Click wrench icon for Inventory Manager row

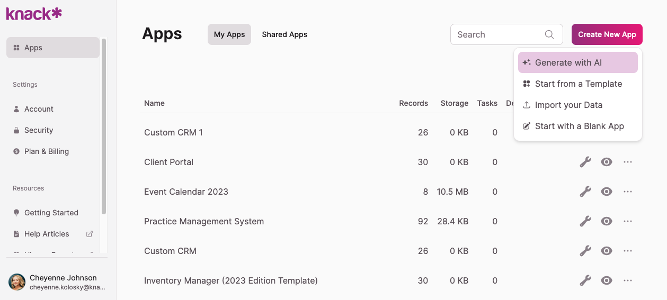coord(585,280)
